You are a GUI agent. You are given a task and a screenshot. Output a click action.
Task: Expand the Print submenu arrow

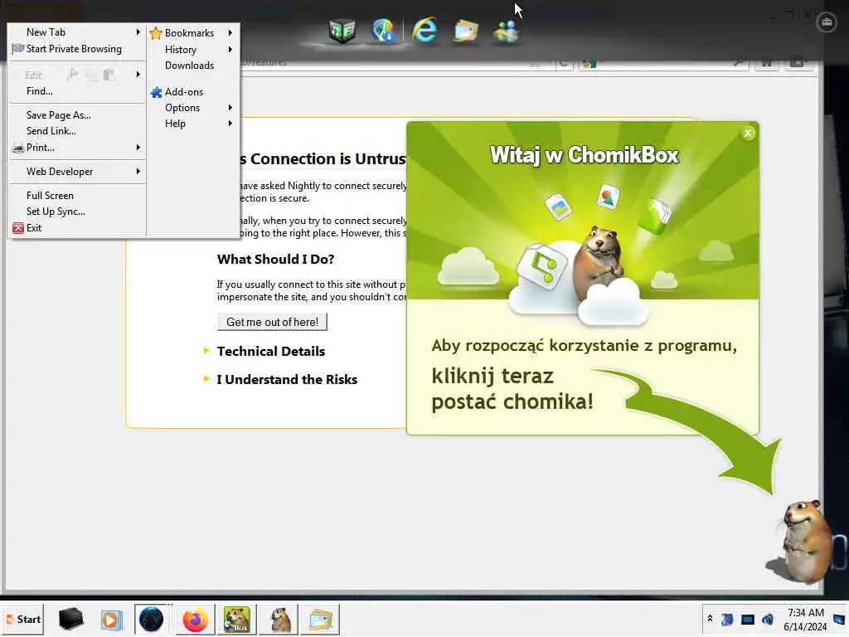pyautogui.click(x=138, y=148)
